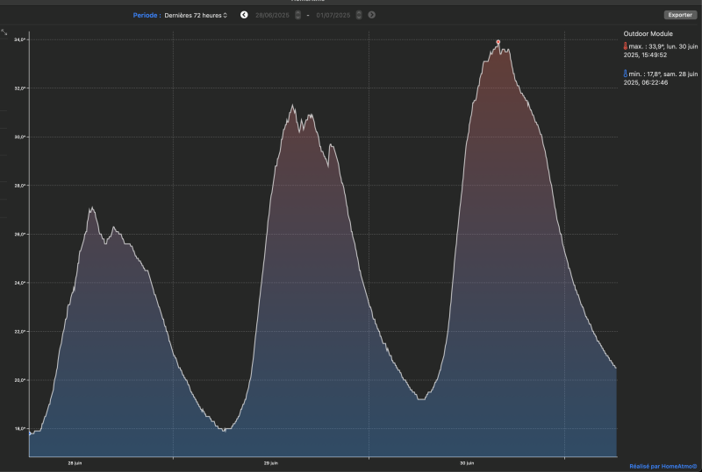Click the red maximum temperature point on the graph
The width and height of the screenshot is (702, 472).
(x=498, y=42)
